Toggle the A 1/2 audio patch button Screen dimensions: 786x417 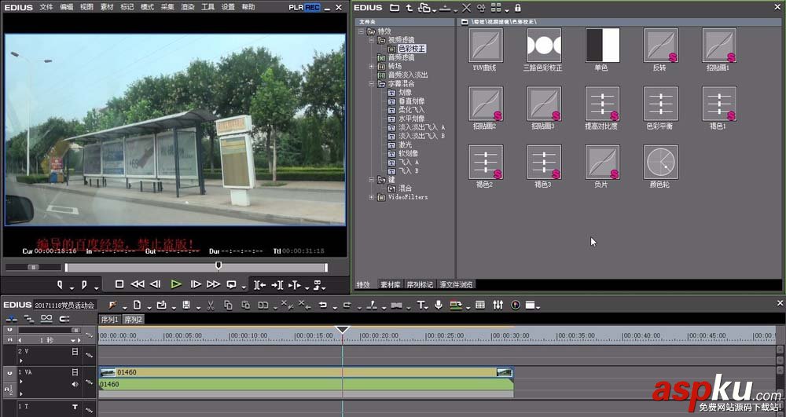pyautogui.click(x=9, y=389)
